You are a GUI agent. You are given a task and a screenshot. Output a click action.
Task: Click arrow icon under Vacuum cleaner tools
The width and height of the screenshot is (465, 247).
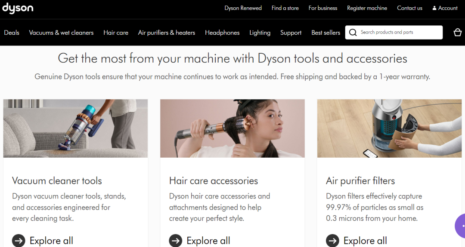19,241
